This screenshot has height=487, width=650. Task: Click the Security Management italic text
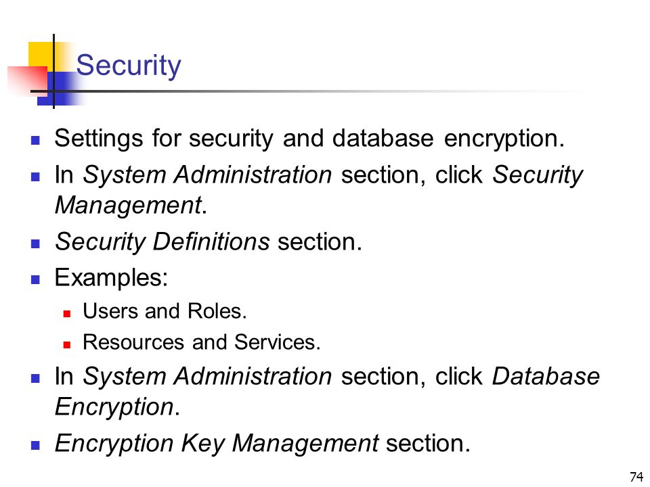pos(318,189)
